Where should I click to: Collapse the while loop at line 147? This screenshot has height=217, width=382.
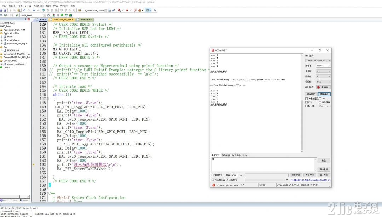pyautogui.click(x=48, y=99)
